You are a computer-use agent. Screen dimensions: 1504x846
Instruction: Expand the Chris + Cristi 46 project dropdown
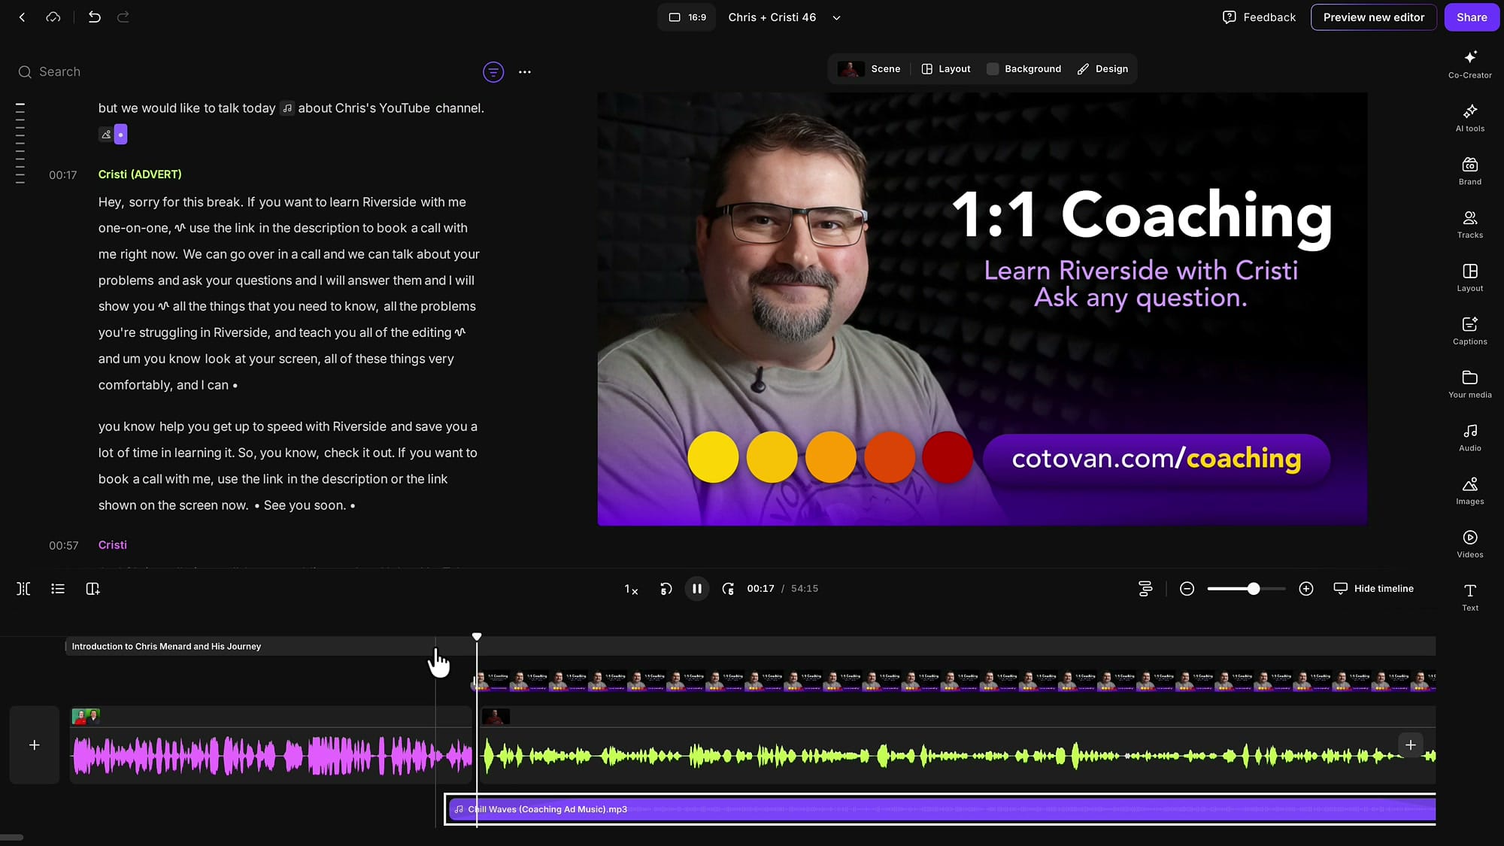(x=836, y=17)
